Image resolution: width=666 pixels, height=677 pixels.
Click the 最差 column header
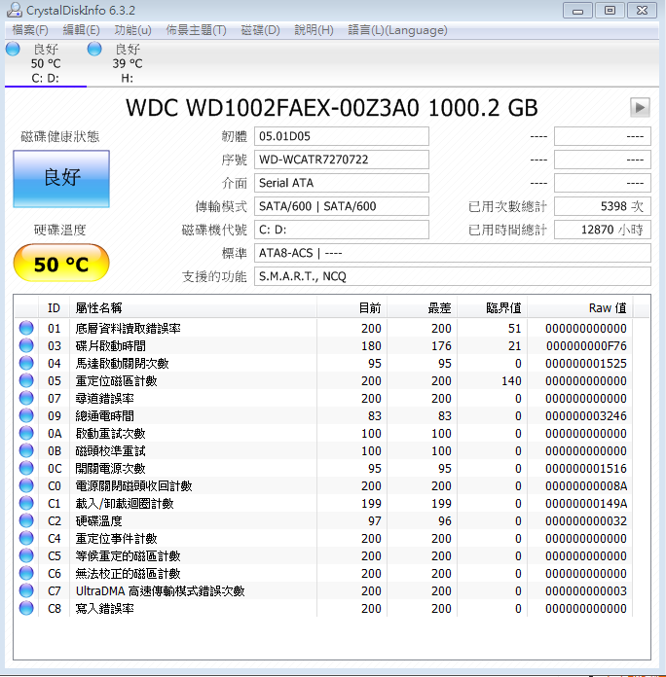(x=423, y=307)
